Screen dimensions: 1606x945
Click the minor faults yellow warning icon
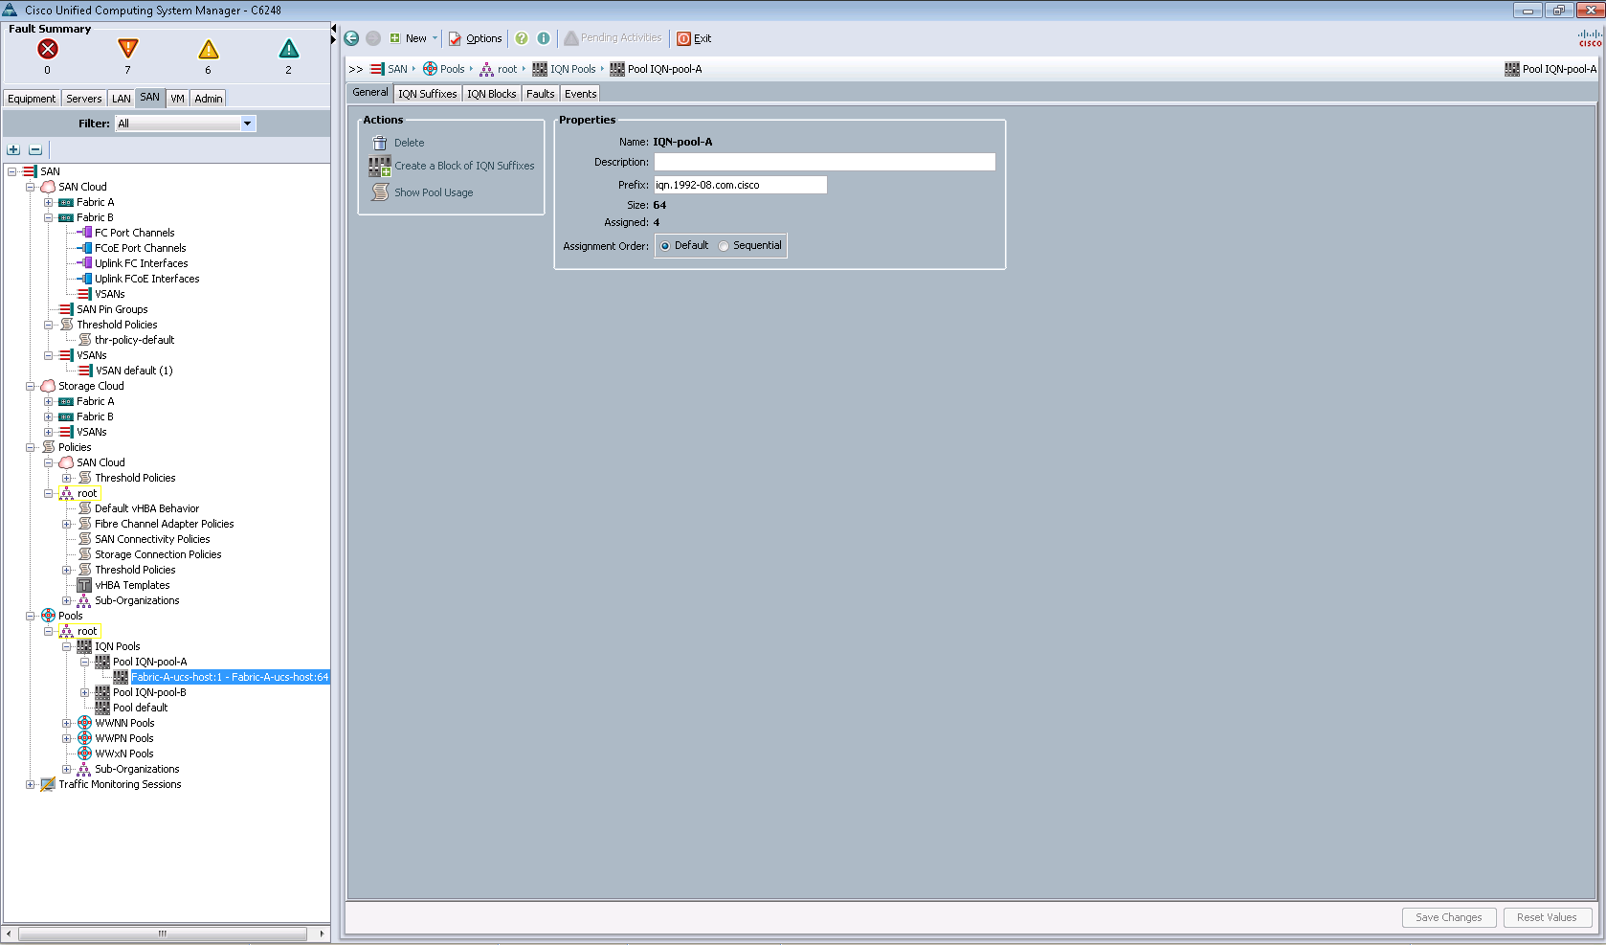pyautogui.click(x=209, y=49)
